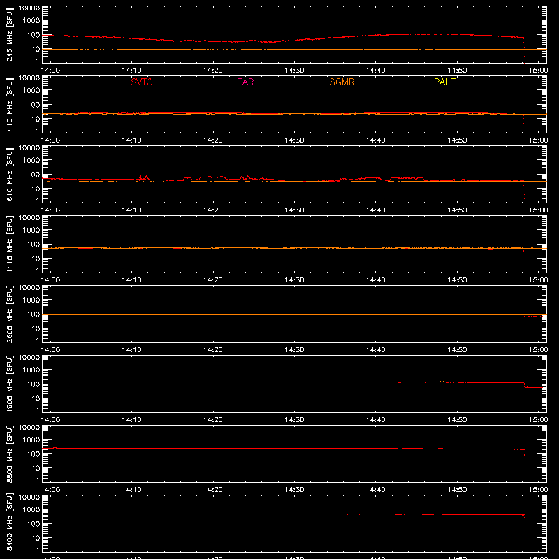Click 14:10 tick under the 410 MHz plot

click(x=131, y=140)
